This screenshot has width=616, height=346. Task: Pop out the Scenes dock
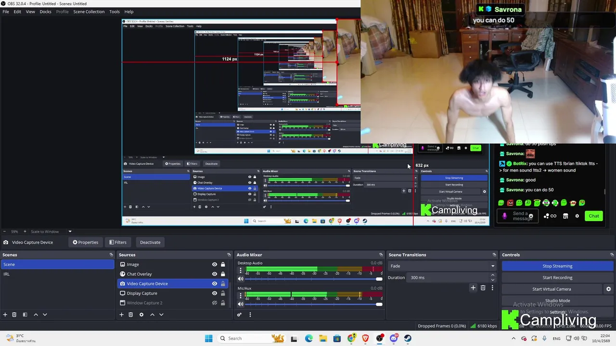coord(111,255)
